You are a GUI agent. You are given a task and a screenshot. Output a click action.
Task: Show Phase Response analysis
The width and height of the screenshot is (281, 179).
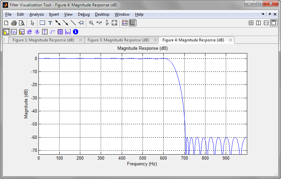[14, 32]
